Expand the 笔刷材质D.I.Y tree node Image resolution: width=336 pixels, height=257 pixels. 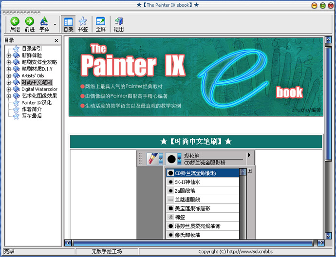click(9, 69)
